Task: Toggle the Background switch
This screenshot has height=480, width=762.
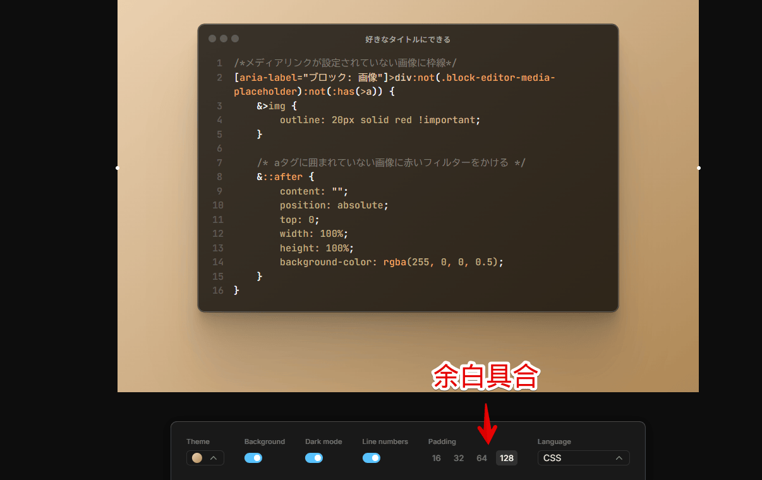Action: pos(253,458)
